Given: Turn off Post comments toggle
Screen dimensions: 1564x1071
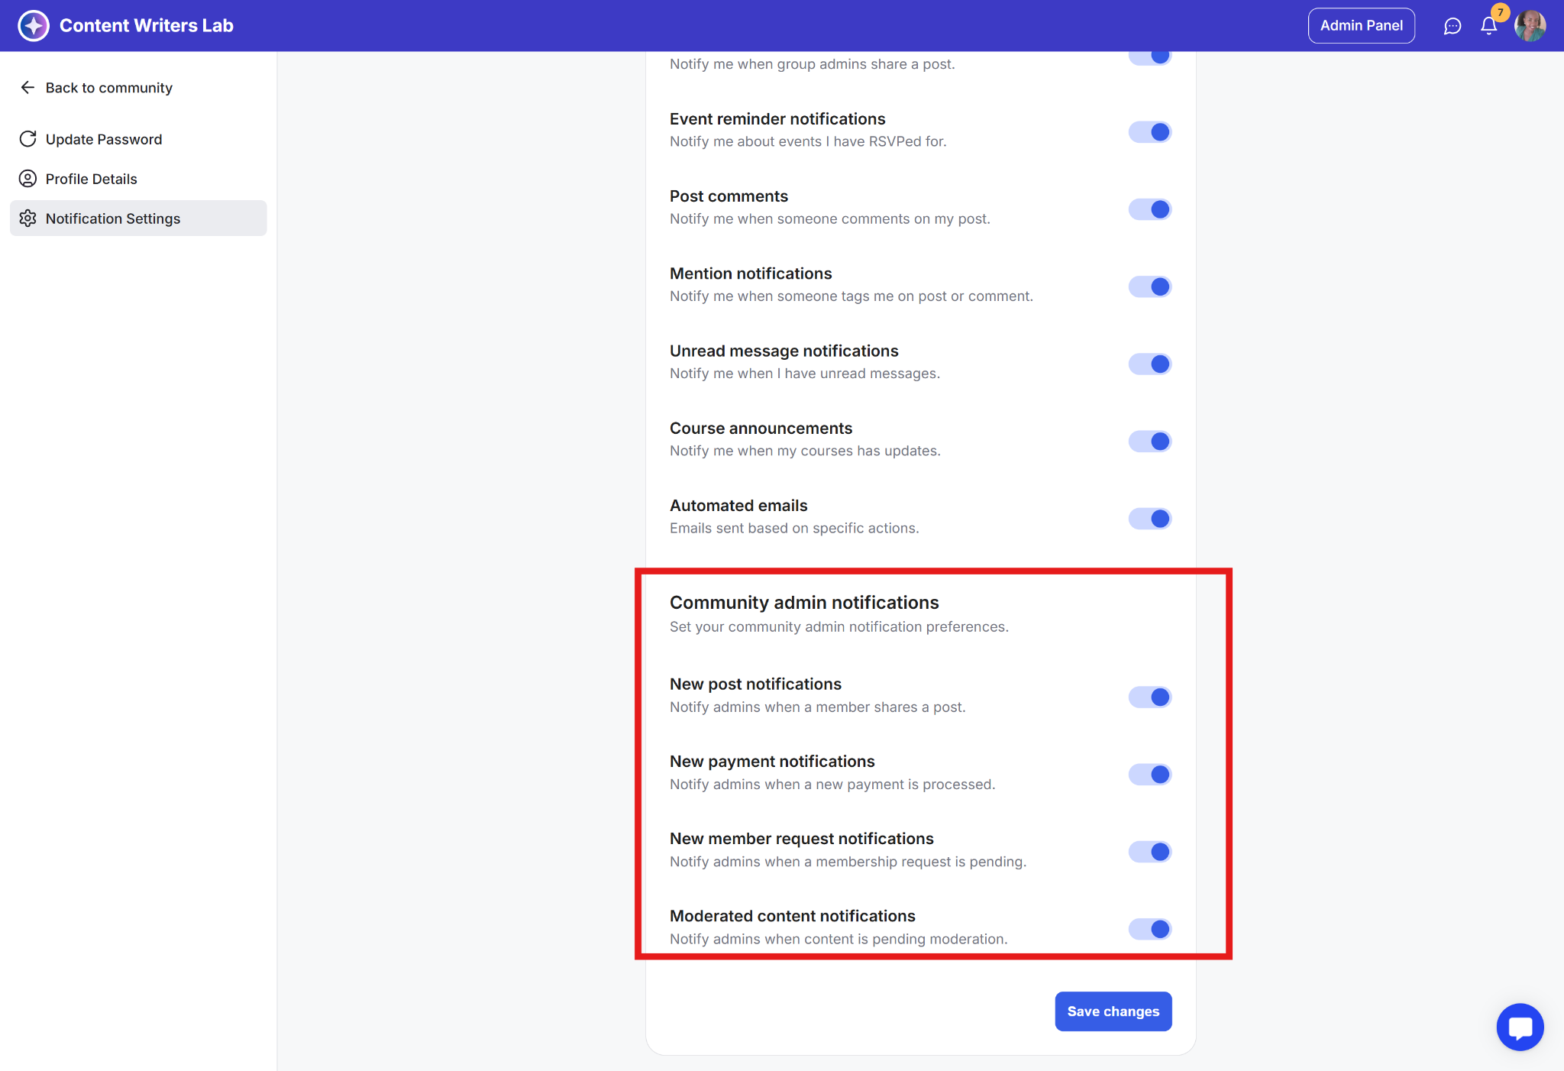Looking at the screenshot, I should pos(1149,209).
